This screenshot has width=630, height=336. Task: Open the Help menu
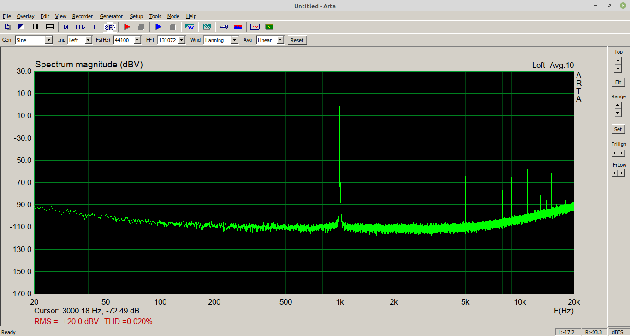click(191, 16)
